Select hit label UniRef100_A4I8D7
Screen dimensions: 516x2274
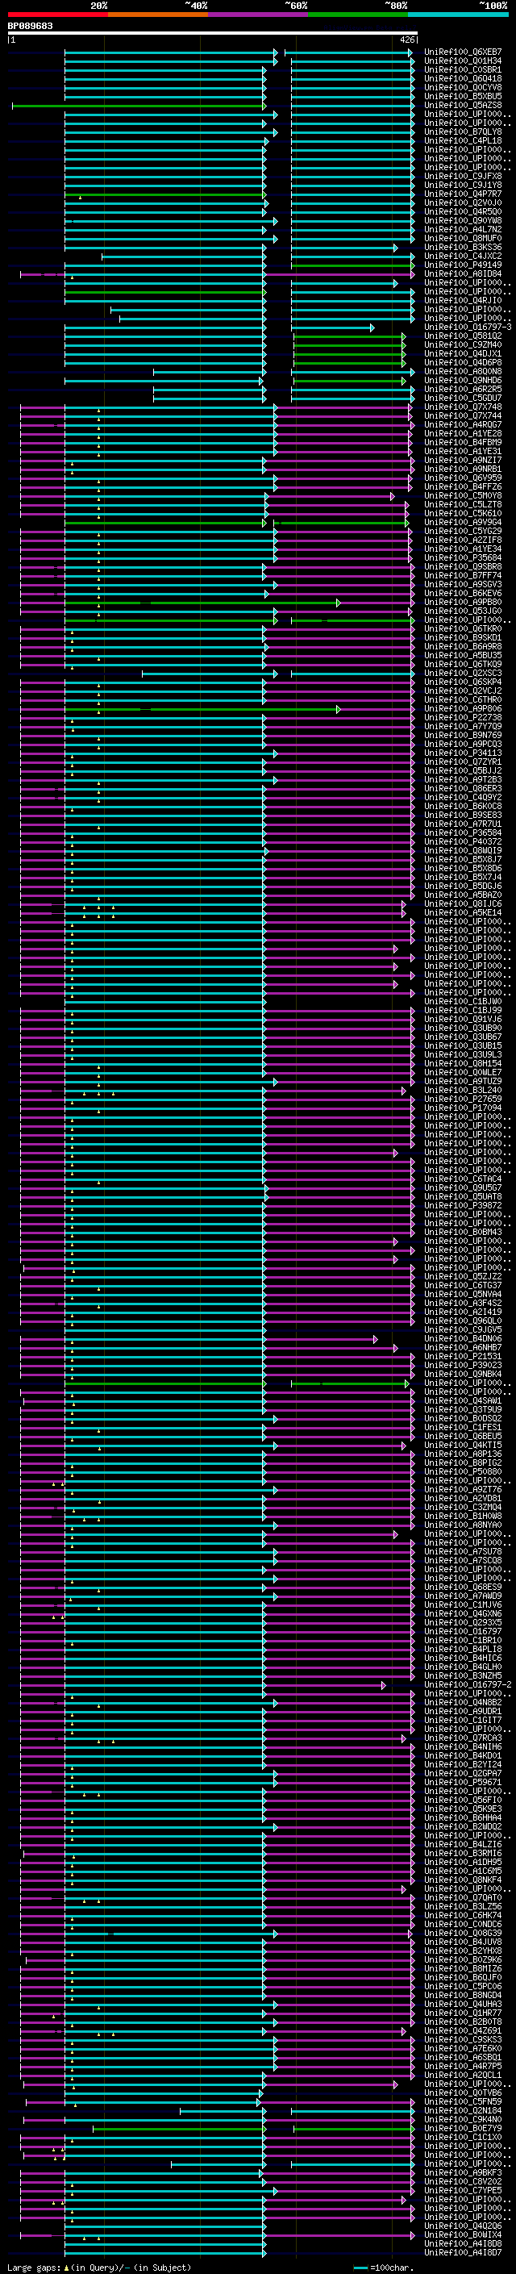tap(462, 2253)
